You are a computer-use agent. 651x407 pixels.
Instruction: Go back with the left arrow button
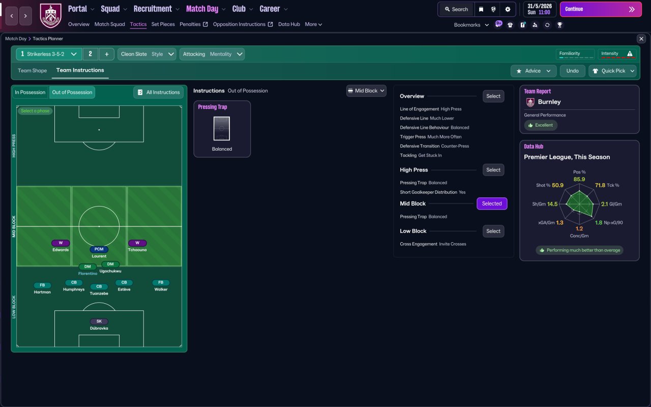[12, 16]
